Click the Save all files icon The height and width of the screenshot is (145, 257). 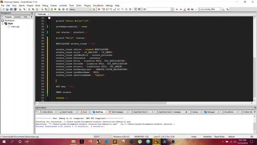[x=15, y=9]
